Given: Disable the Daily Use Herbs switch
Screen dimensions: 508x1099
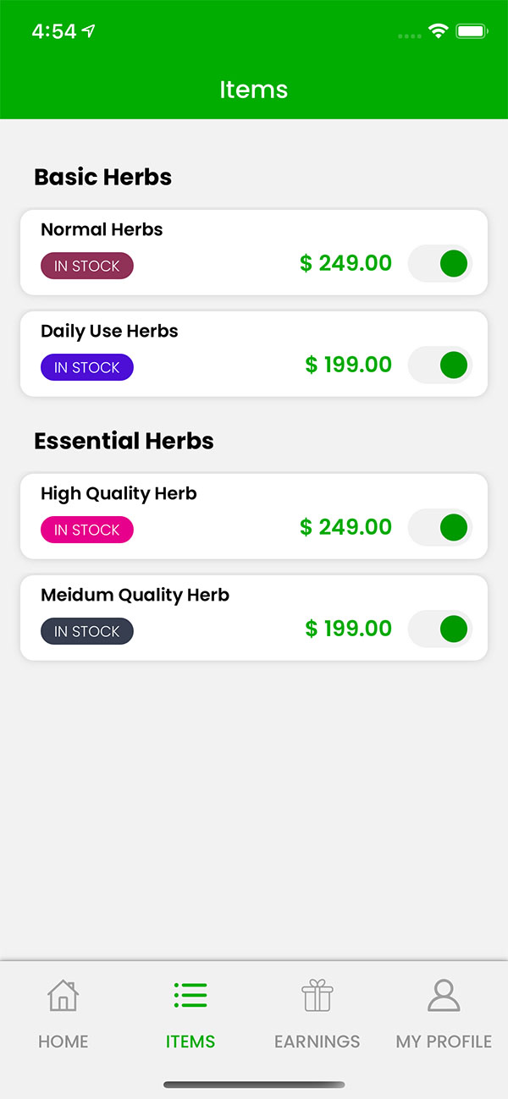Looking at the screenshot, I should (439, 365).
